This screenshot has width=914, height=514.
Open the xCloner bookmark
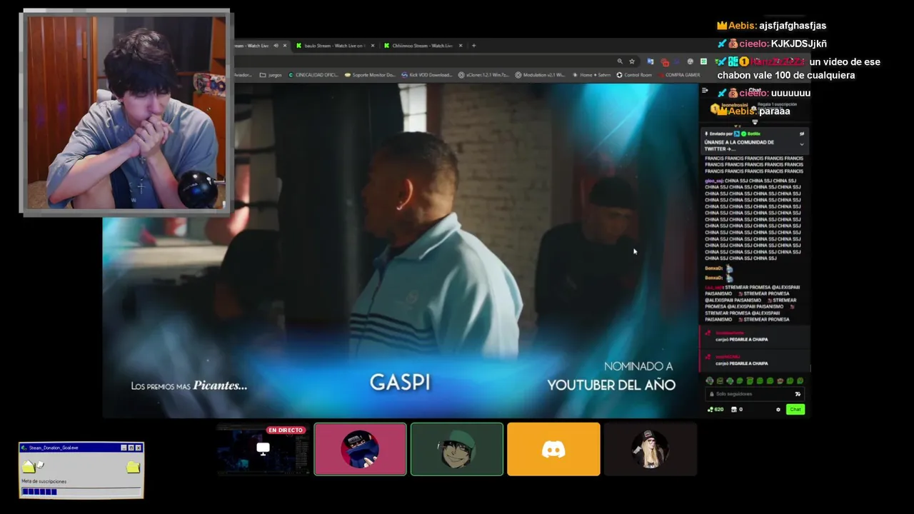(483, 75)
